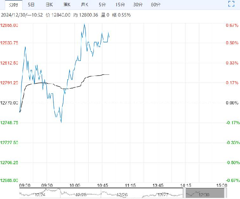Screen dimensions: 240x199
Task: Switch to the 15分 interval tab
Action: click(x=120, y=5)
